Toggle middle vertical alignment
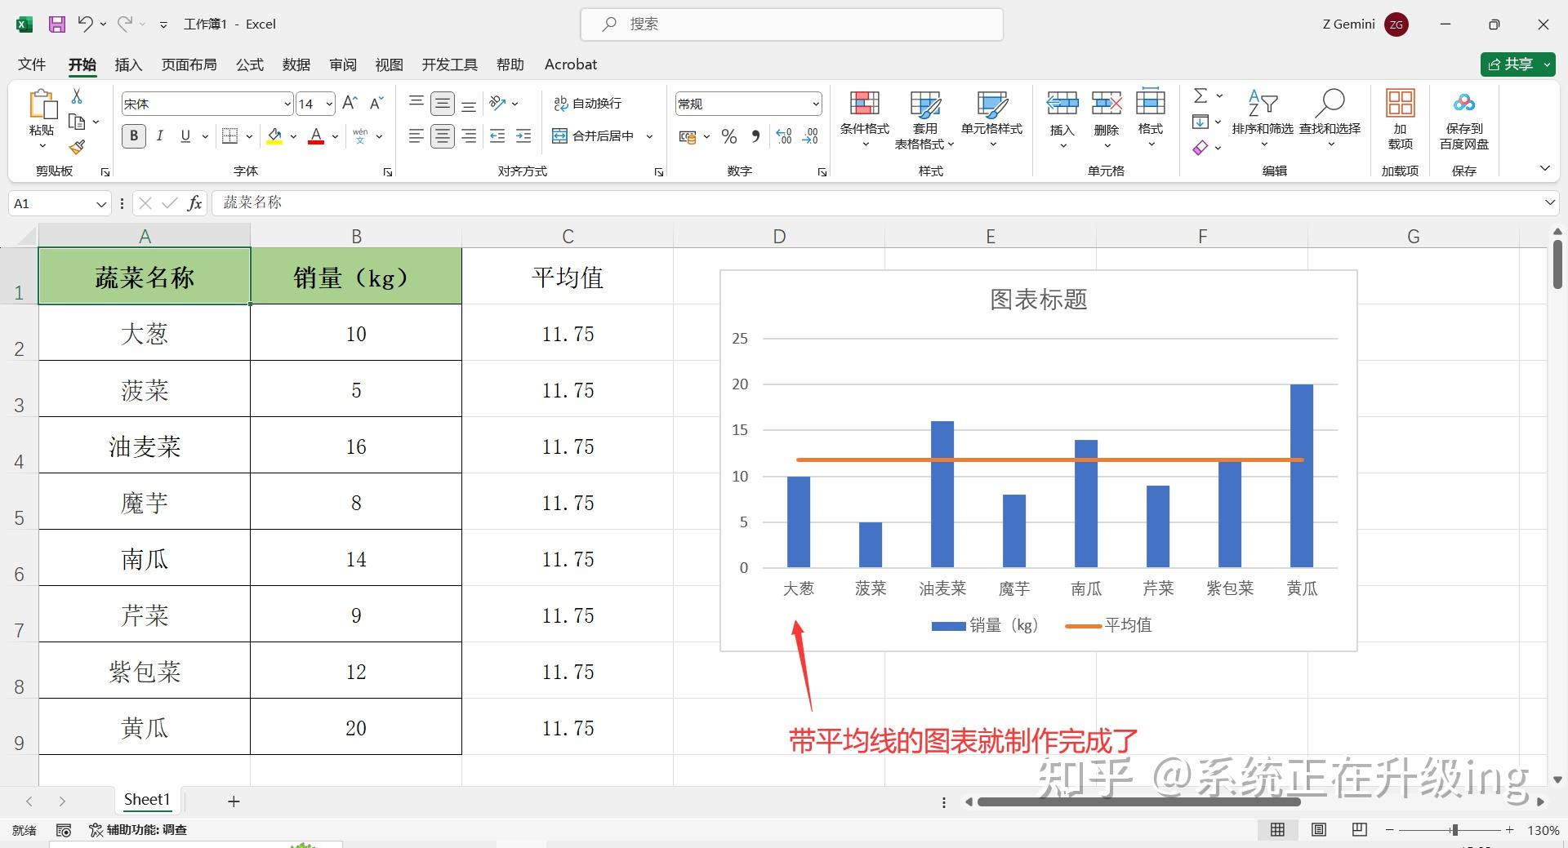The height and width of the screenshot is (848, 1568). coord(443,103)
